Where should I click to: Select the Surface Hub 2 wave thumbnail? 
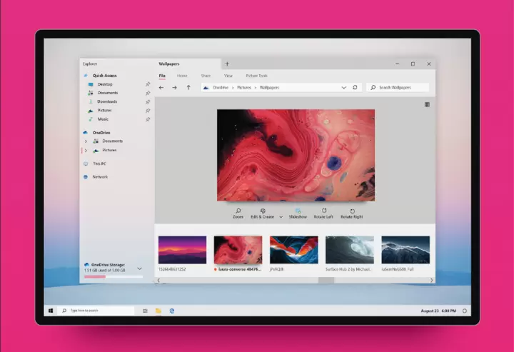click(x=349, y=250)
